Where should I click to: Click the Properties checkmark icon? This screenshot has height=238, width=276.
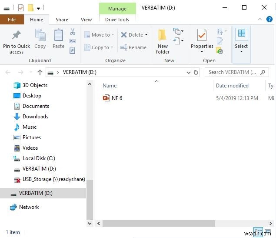pyautogui.click(x=202, y=35)
